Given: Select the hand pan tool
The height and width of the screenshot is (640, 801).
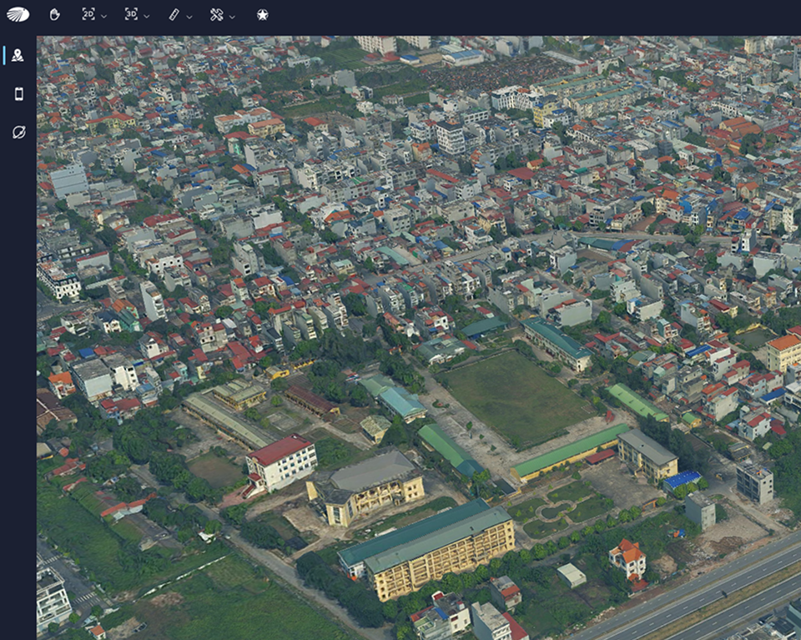Looking at the screenshot, I should point(55,14).
